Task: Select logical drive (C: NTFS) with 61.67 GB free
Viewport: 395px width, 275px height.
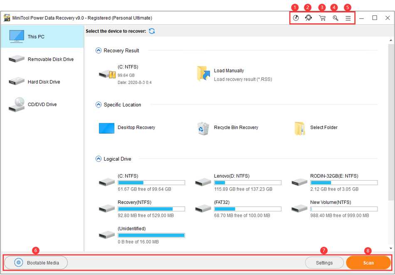Action: tap(142, 183)
